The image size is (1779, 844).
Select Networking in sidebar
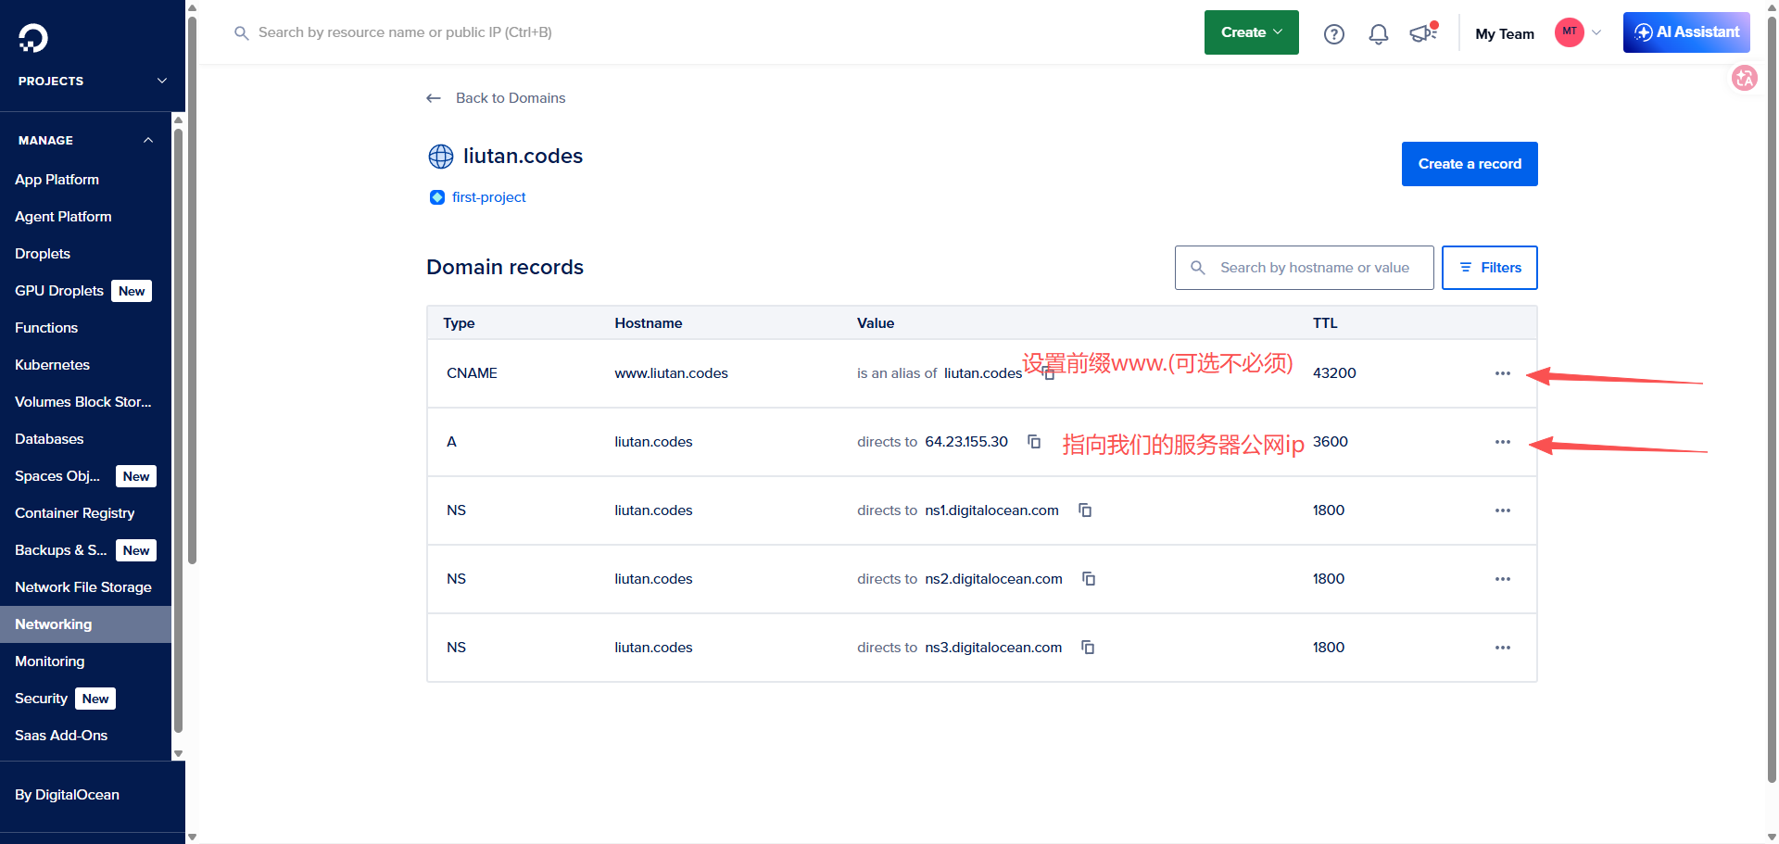point(85,624)
